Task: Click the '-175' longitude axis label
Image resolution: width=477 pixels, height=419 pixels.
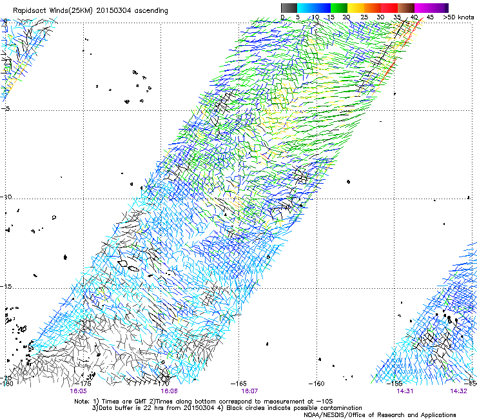Action: click(x=83, y=384)
